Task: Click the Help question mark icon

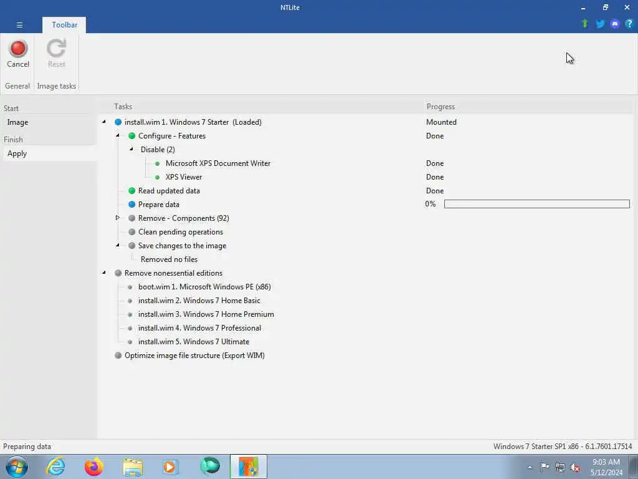Action: pyautogui.click(x=629, y=24)
